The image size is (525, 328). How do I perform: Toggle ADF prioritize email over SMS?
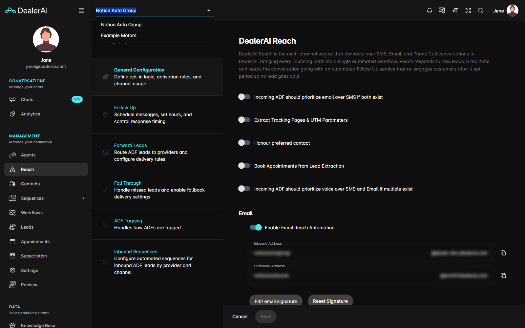pos(244,97)
